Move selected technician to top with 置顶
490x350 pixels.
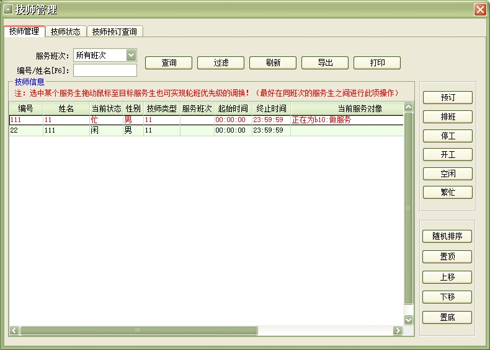point(447,256)
